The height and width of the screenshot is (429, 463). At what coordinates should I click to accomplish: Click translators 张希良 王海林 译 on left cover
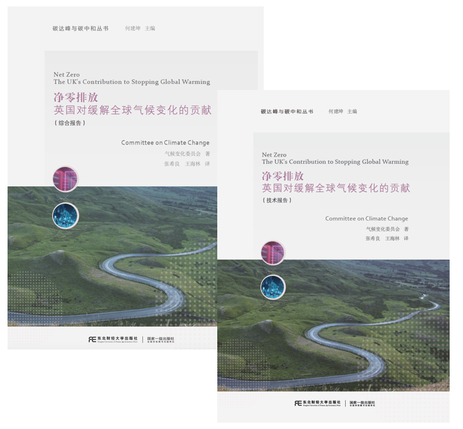pos(187,164)
